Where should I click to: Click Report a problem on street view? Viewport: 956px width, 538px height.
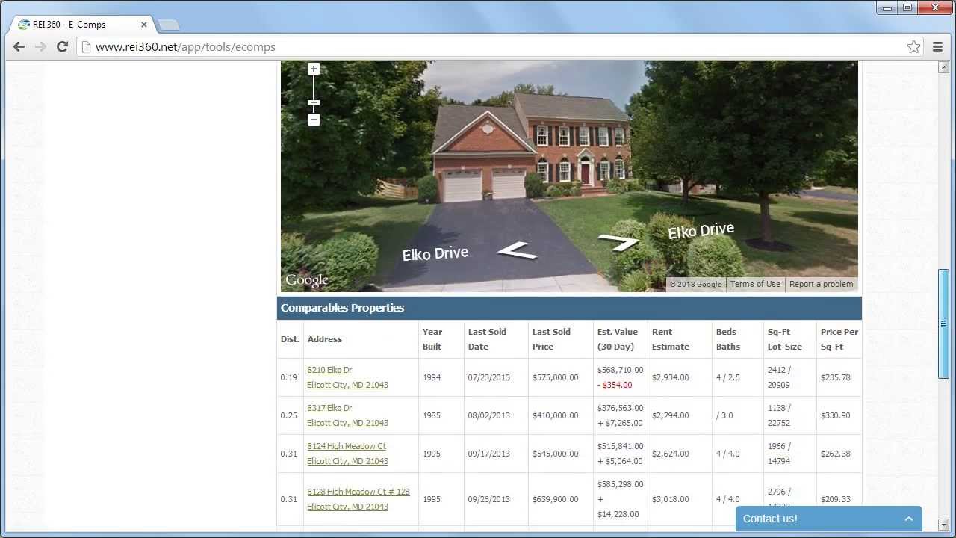pos(821,284)
